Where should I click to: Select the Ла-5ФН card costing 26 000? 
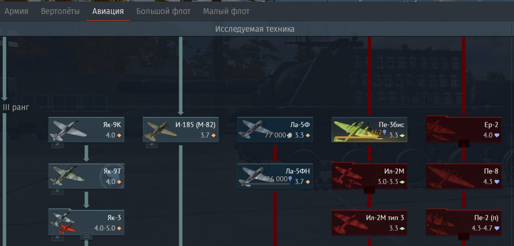click(275, 176)
